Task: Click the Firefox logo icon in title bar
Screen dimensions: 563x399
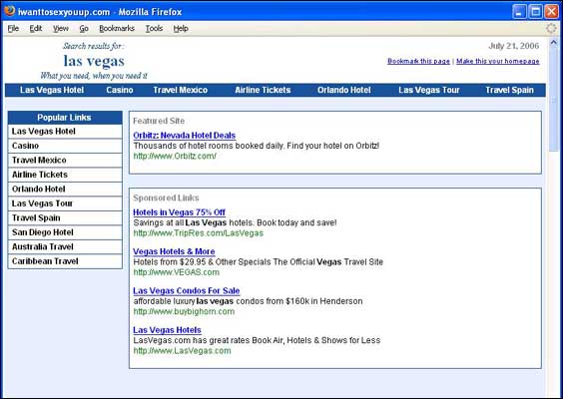Action: 10,11
